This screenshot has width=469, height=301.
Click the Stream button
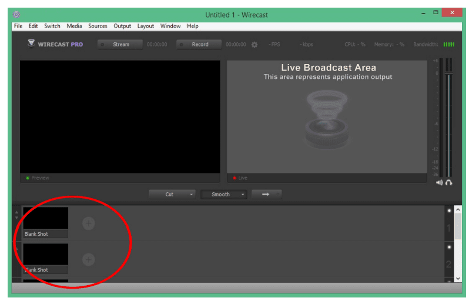pyautogui.click(x=120, y=45)
